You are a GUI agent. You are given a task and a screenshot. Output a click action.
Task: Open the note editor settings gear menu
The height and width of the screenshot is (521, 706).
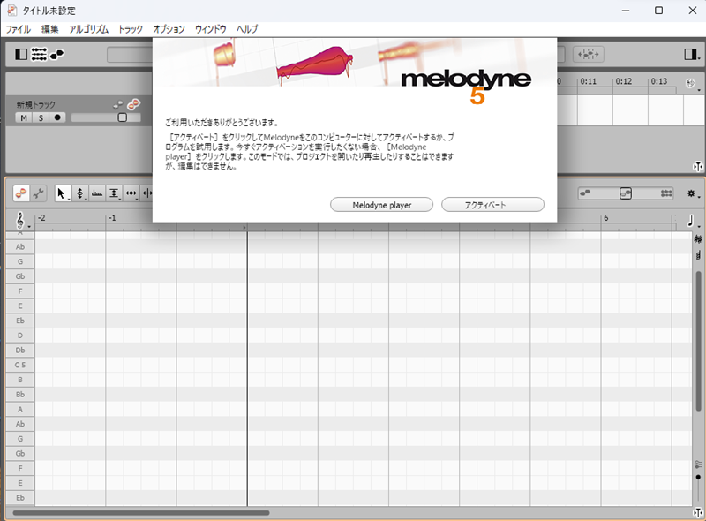[x=693, y=193]
